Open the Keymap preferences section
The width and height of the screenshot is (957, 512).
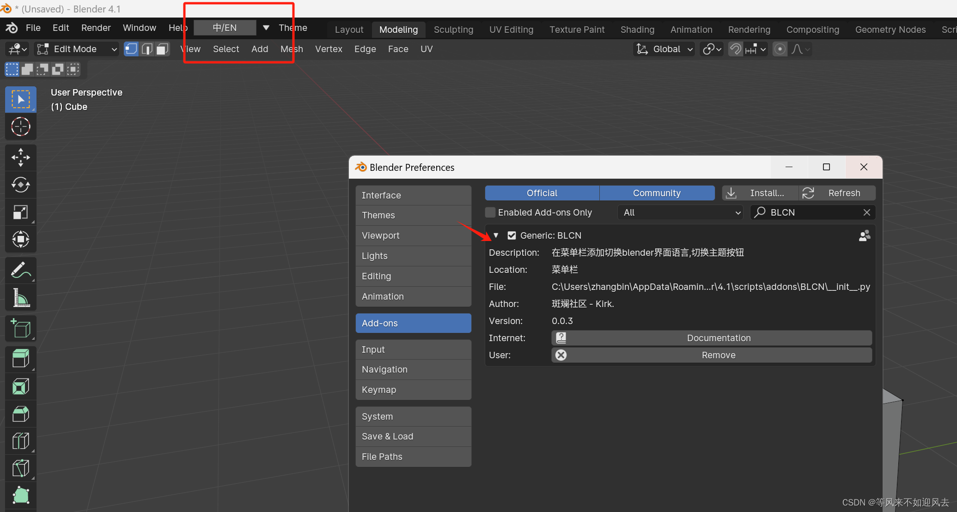413,390
